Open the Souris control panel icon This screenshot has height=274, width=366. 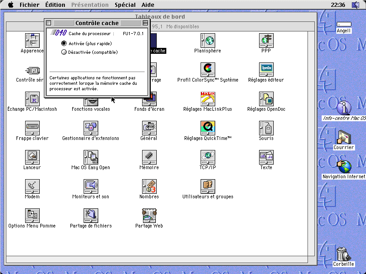266,128
